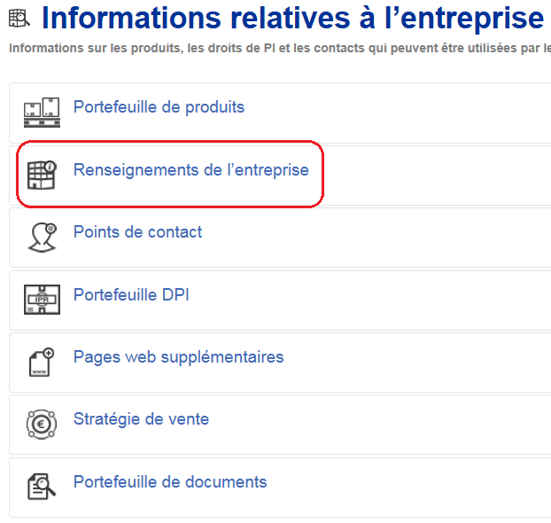Click the www page icon with plus sign
Image resolution: width=551 pixels, height=523 pixels.
[x=42, y=362]
